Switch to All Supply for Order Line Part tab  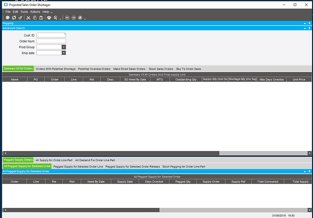[x=54, y=160]
